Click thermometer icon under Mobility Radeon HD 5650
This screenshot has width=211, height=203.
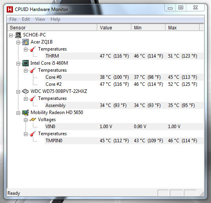pos(33,134)
